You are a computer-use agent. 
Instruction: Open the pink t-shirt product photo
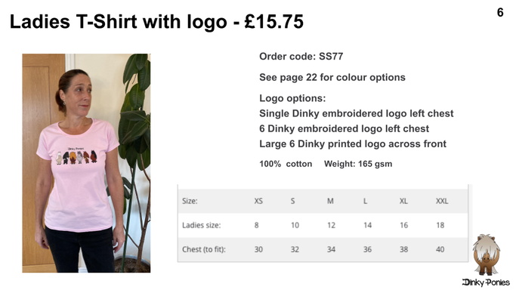pos(86,163)
